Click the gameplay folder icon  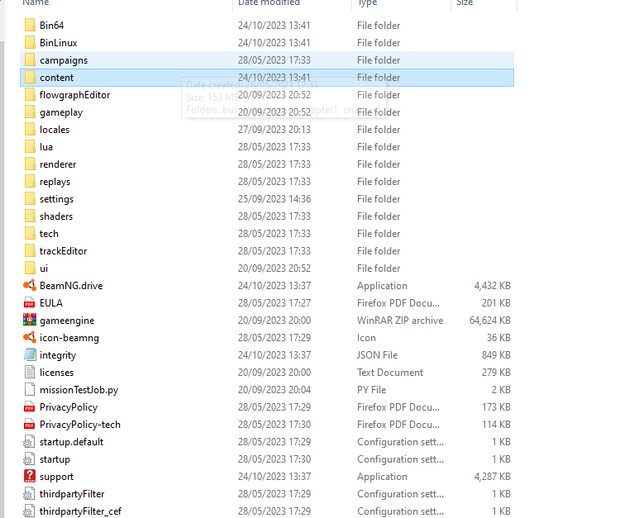click(x=30, y=112)
